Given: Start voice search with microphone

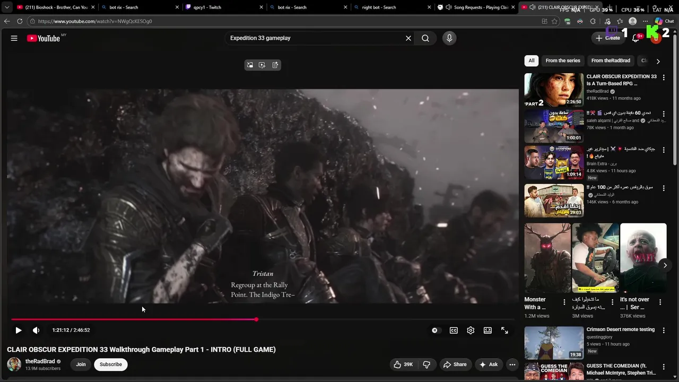Looking at the screenshot, I should pyautogui.click(x=449, y=38).
